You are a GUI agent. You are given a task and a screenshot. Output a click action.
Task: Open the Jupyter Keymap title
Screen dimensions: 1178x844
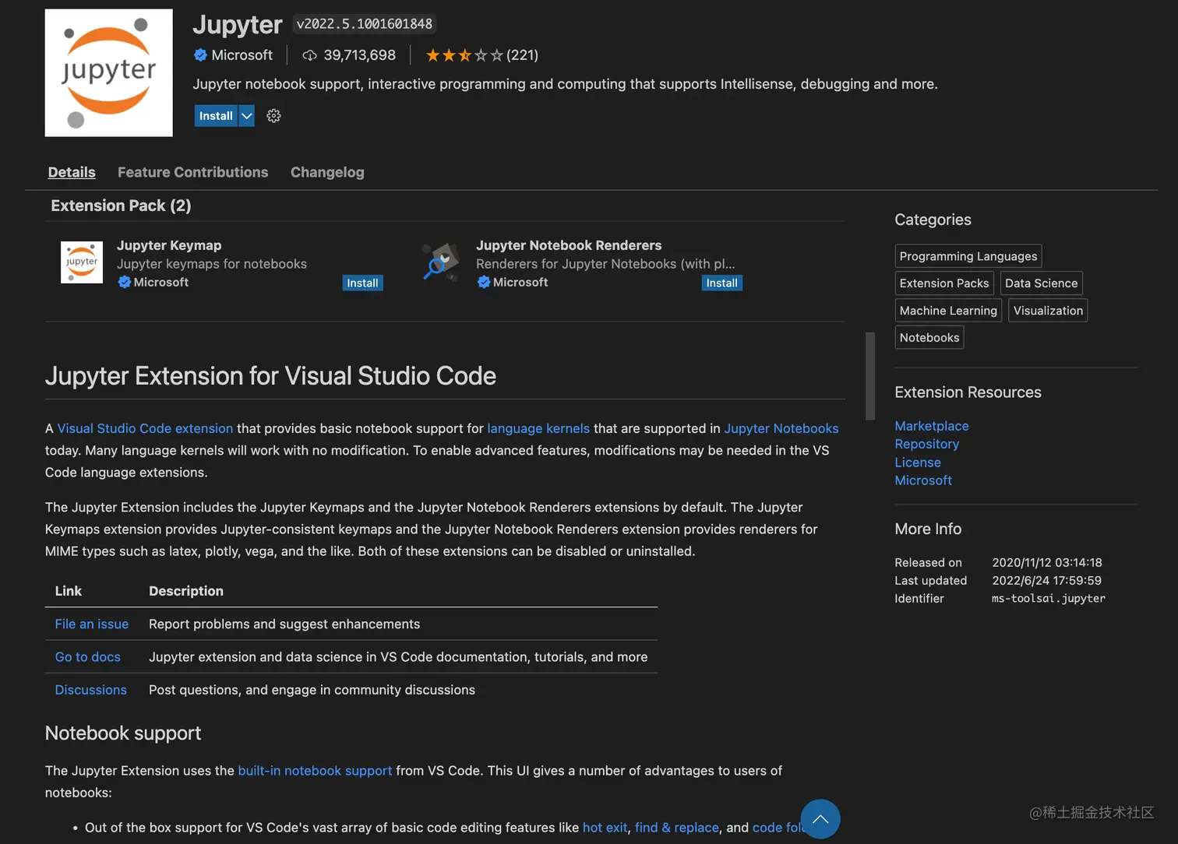pyautogui.click(x=169, y=245)
